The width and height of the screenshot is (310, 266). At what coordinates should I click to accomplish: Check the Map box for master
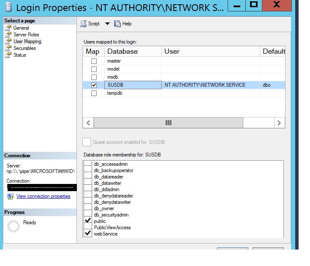(94, 61)
